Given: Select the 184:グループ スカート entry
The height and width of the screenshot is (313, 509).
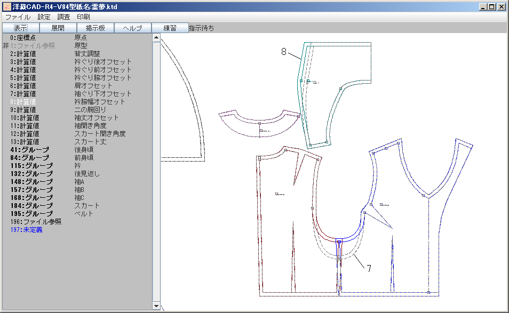Looking at the screenshot, I should 53,206.
